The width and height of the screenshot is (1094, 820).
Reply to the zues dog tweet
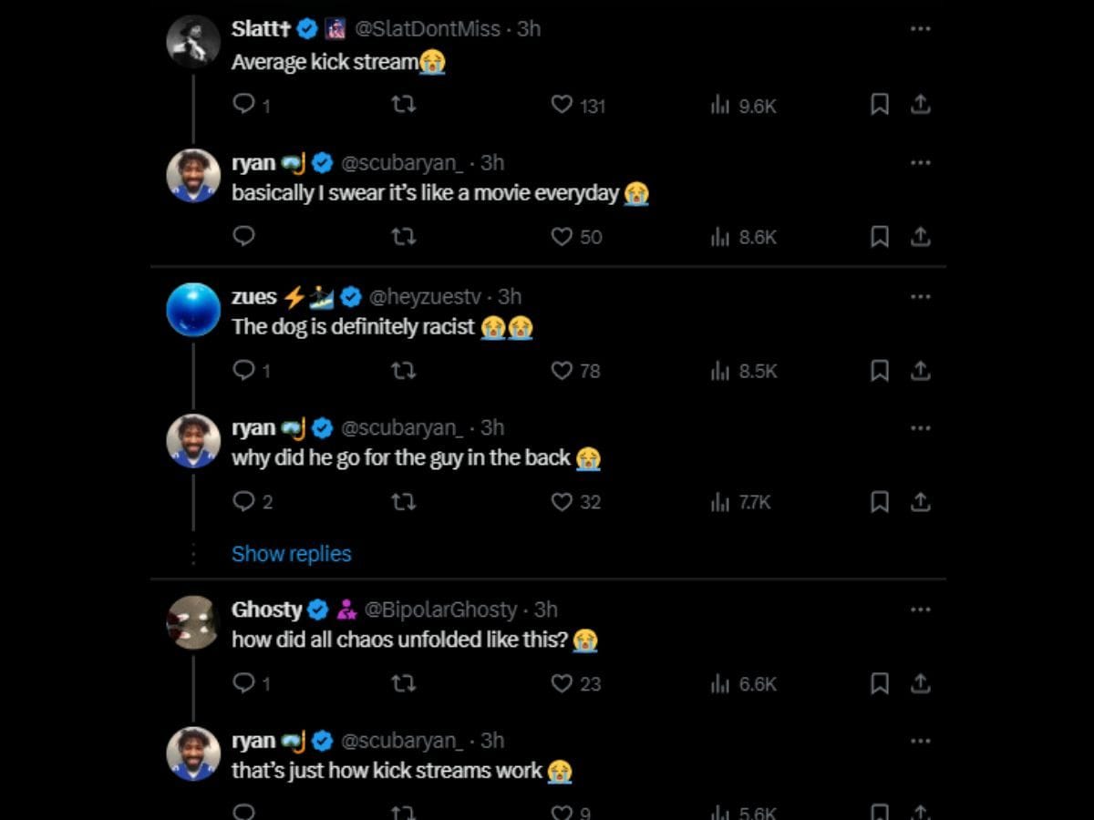[243, 370]
